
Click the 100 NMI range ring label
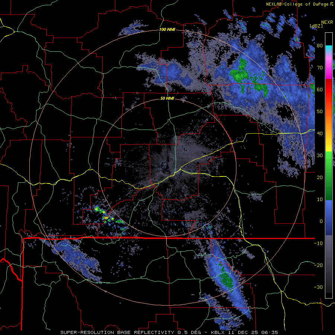pyautogui.click(x=167, y=29)
